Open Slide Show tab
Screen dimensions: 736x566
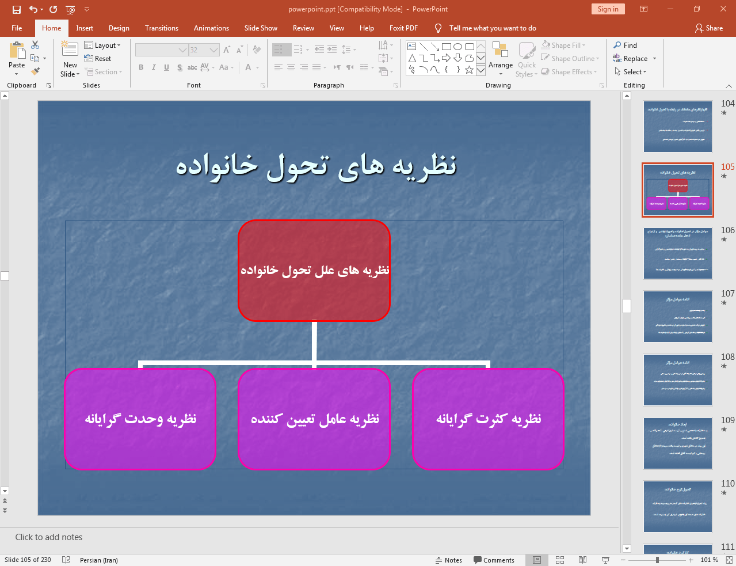261,28
